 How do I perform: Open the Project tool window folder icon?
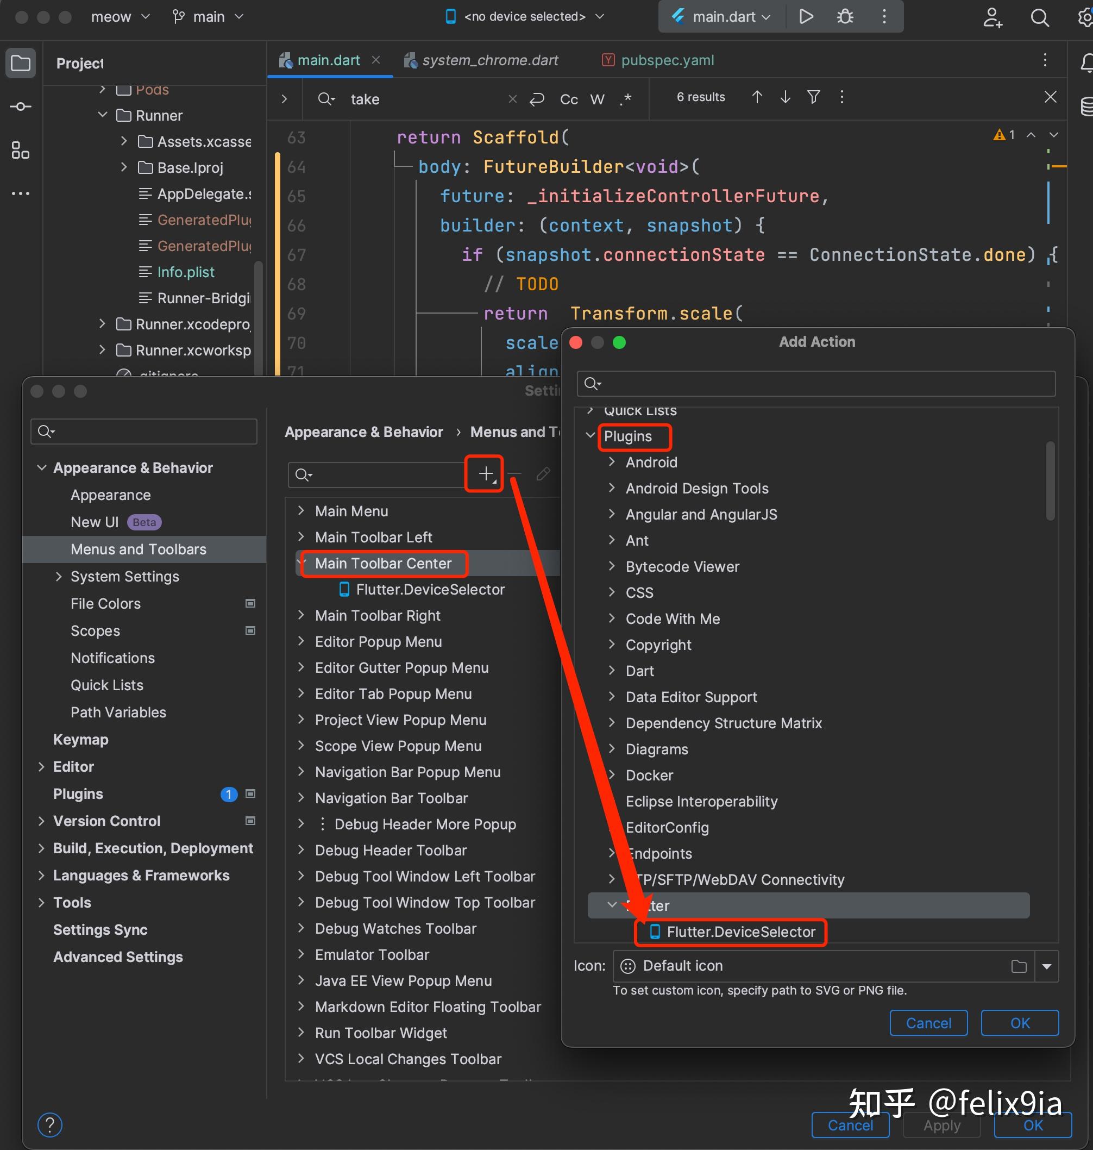[21, 62]
